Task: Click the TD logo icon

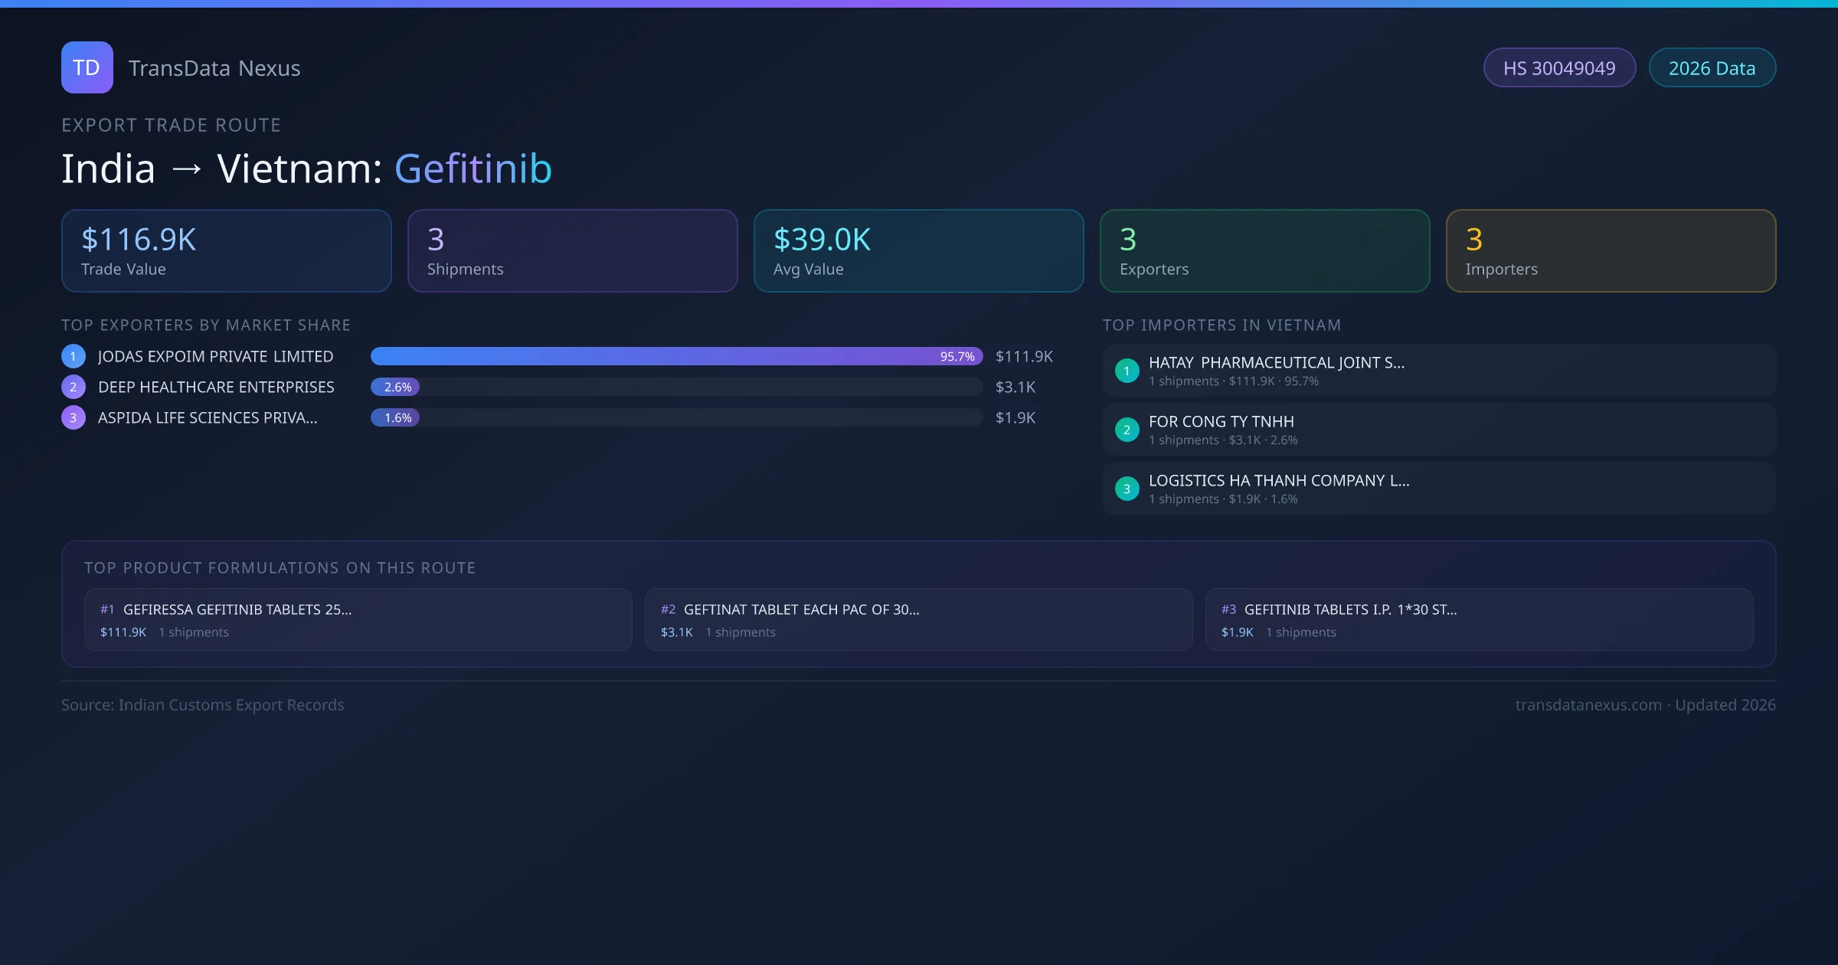Action: (87, 67)
